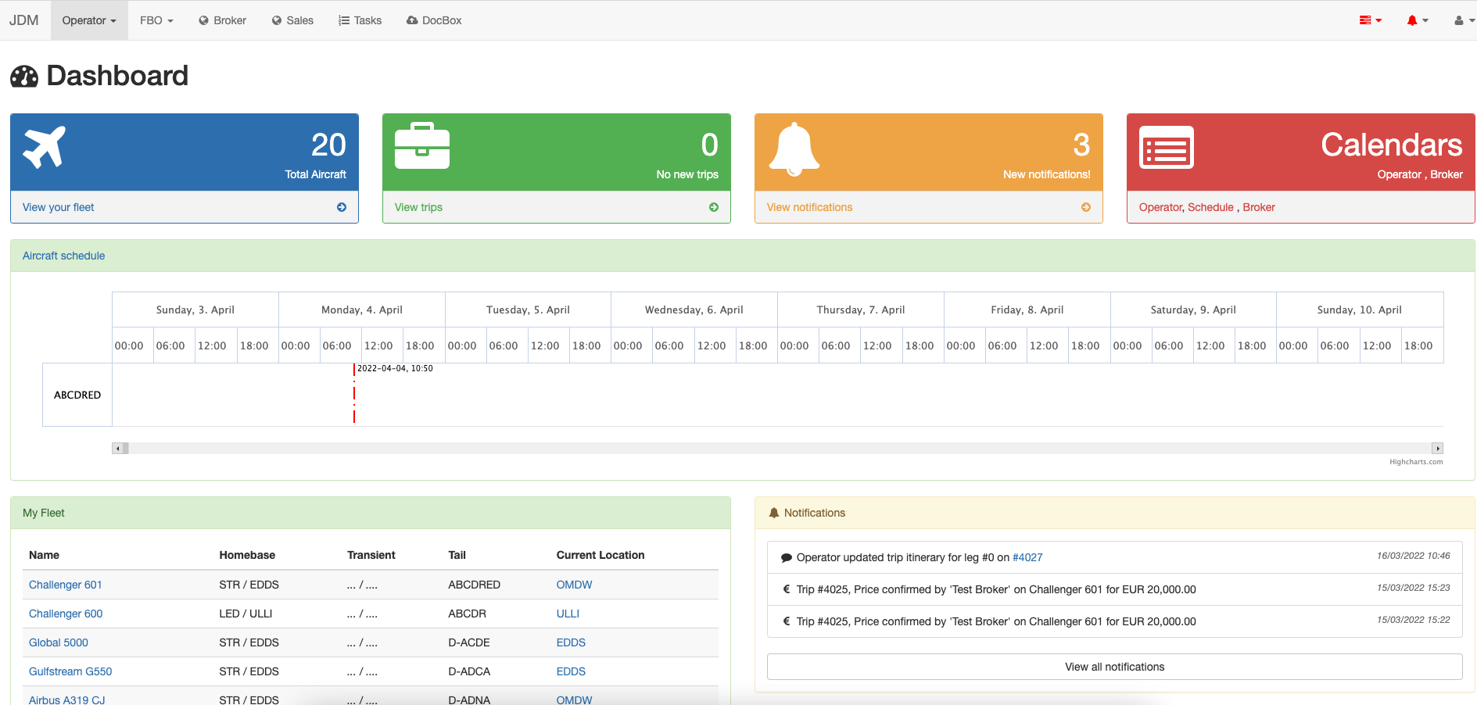Click the bell icon on notifications card
Image resolution: width=1477 pixels, height=705 pixels.
tap(794, 149)
